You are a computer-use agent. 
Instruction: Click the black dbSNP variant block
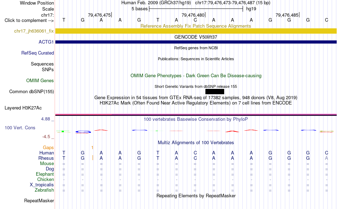(x=215, y=92)
